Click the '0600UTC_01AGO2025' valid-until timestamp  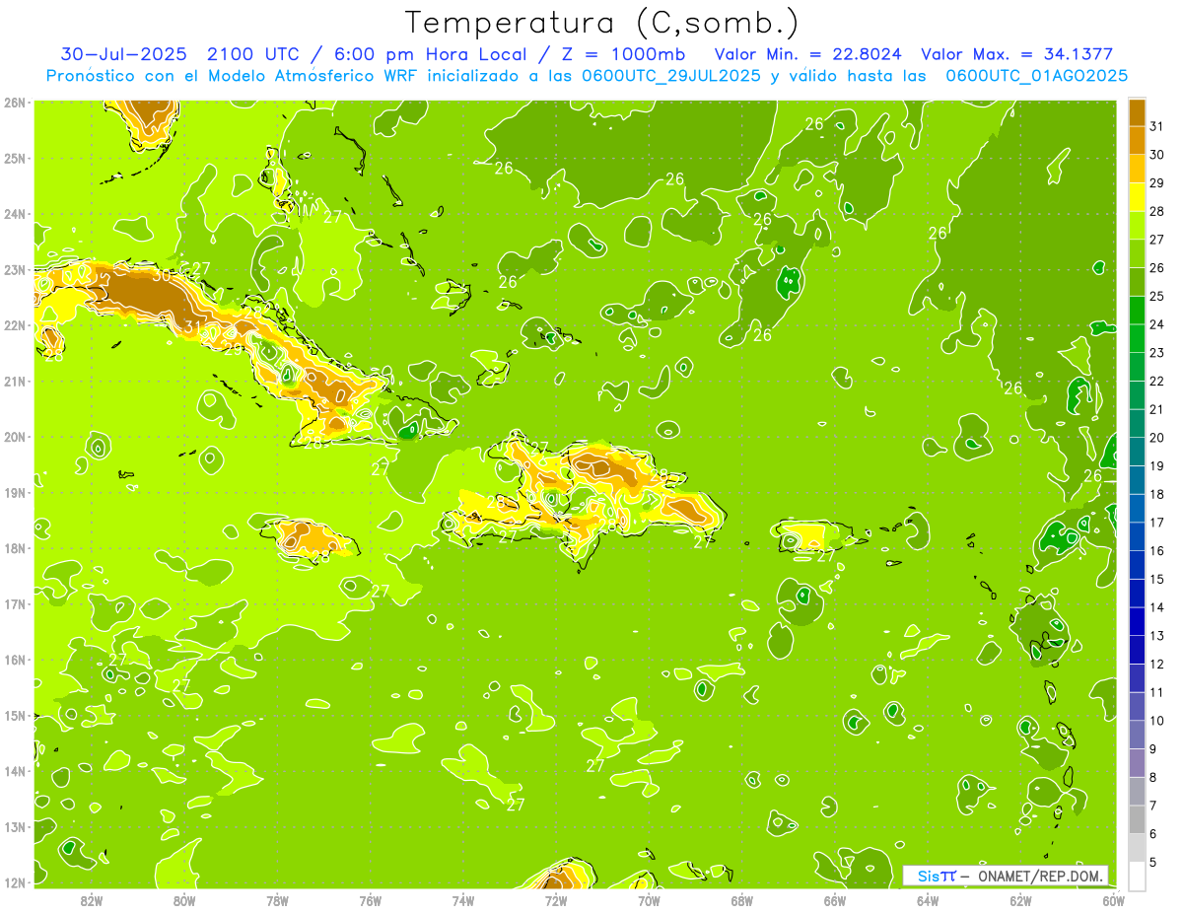(1036, 76)
